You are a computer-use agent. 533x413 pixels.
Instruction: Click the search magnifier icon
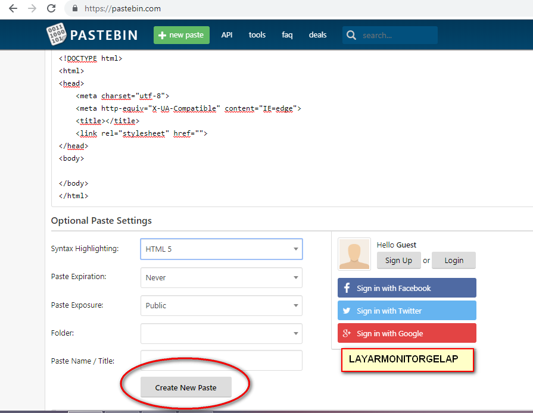[351, 35]
